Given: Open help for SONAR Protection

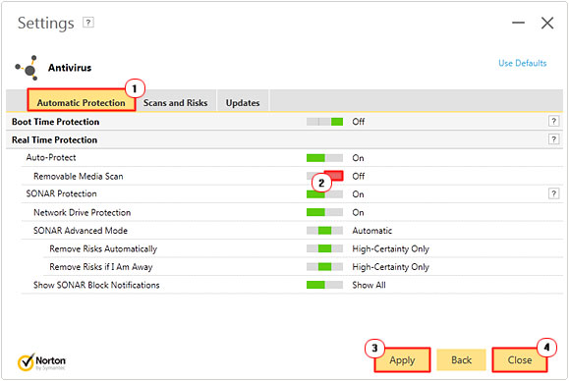Looking at the screenshot, I should pyautogui.click(x=553, y=193).
